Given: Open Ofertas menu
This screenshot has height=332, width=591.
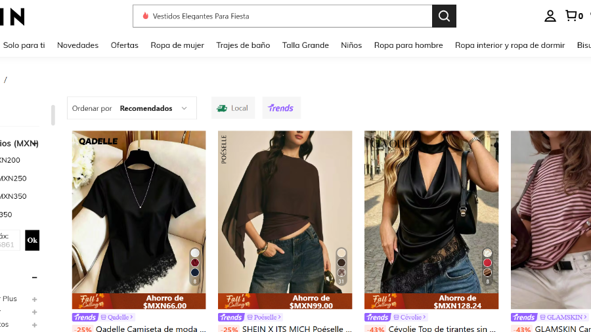Looking at the screenshot, I should [124, 45].
